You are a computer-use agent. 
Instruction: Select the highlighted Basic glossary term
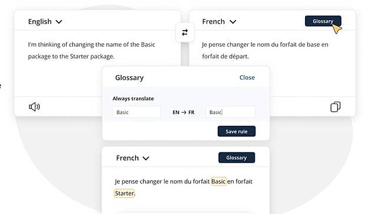click(x=218, y=181)
